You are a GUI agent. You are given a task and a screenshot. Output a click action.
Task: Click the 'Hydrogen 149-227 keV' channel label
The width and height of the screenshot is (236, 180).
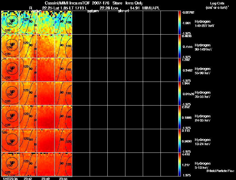204,24
